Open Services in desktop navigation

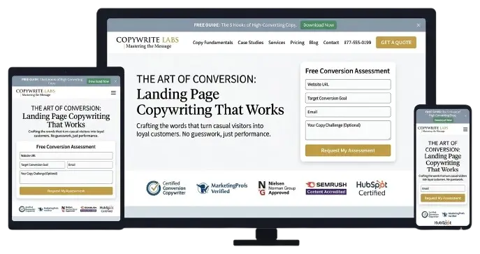coord(277,43)
